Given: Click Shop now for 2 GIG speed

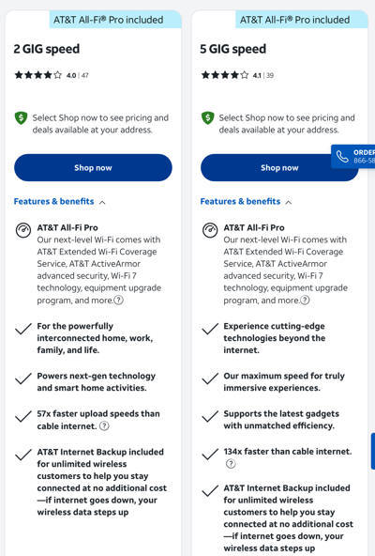Looking at the screenshot, I should click(93, 168).
